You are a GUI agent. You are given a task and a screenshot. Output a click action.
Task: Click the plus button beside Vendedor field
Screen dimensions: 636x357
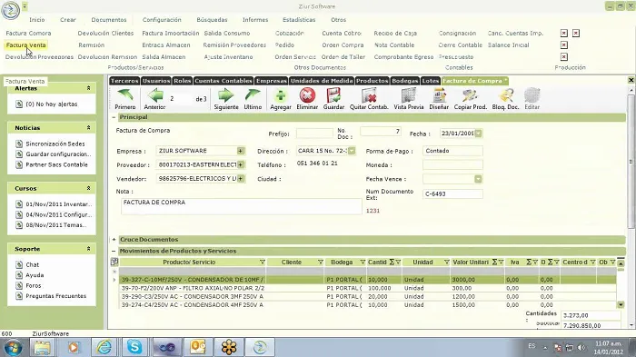point(241,178)
